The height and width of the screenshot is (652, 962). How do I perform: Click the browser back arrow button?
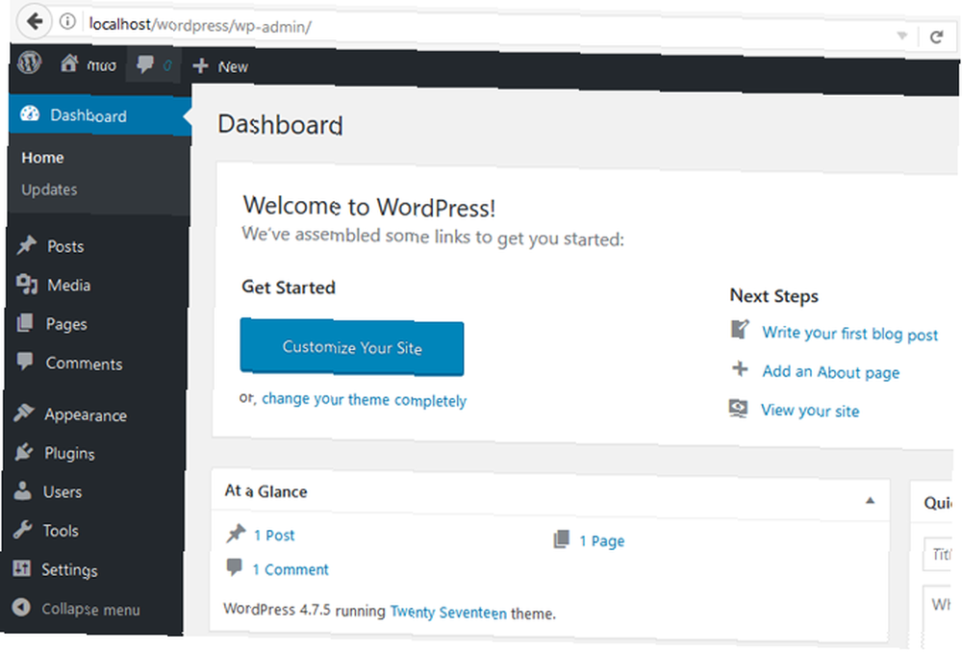coord(33,22)
